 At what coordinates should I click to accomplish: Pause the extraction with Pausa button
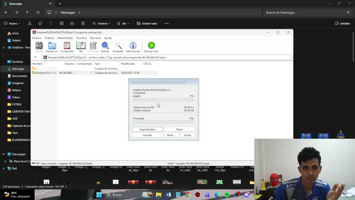point(179,129)
